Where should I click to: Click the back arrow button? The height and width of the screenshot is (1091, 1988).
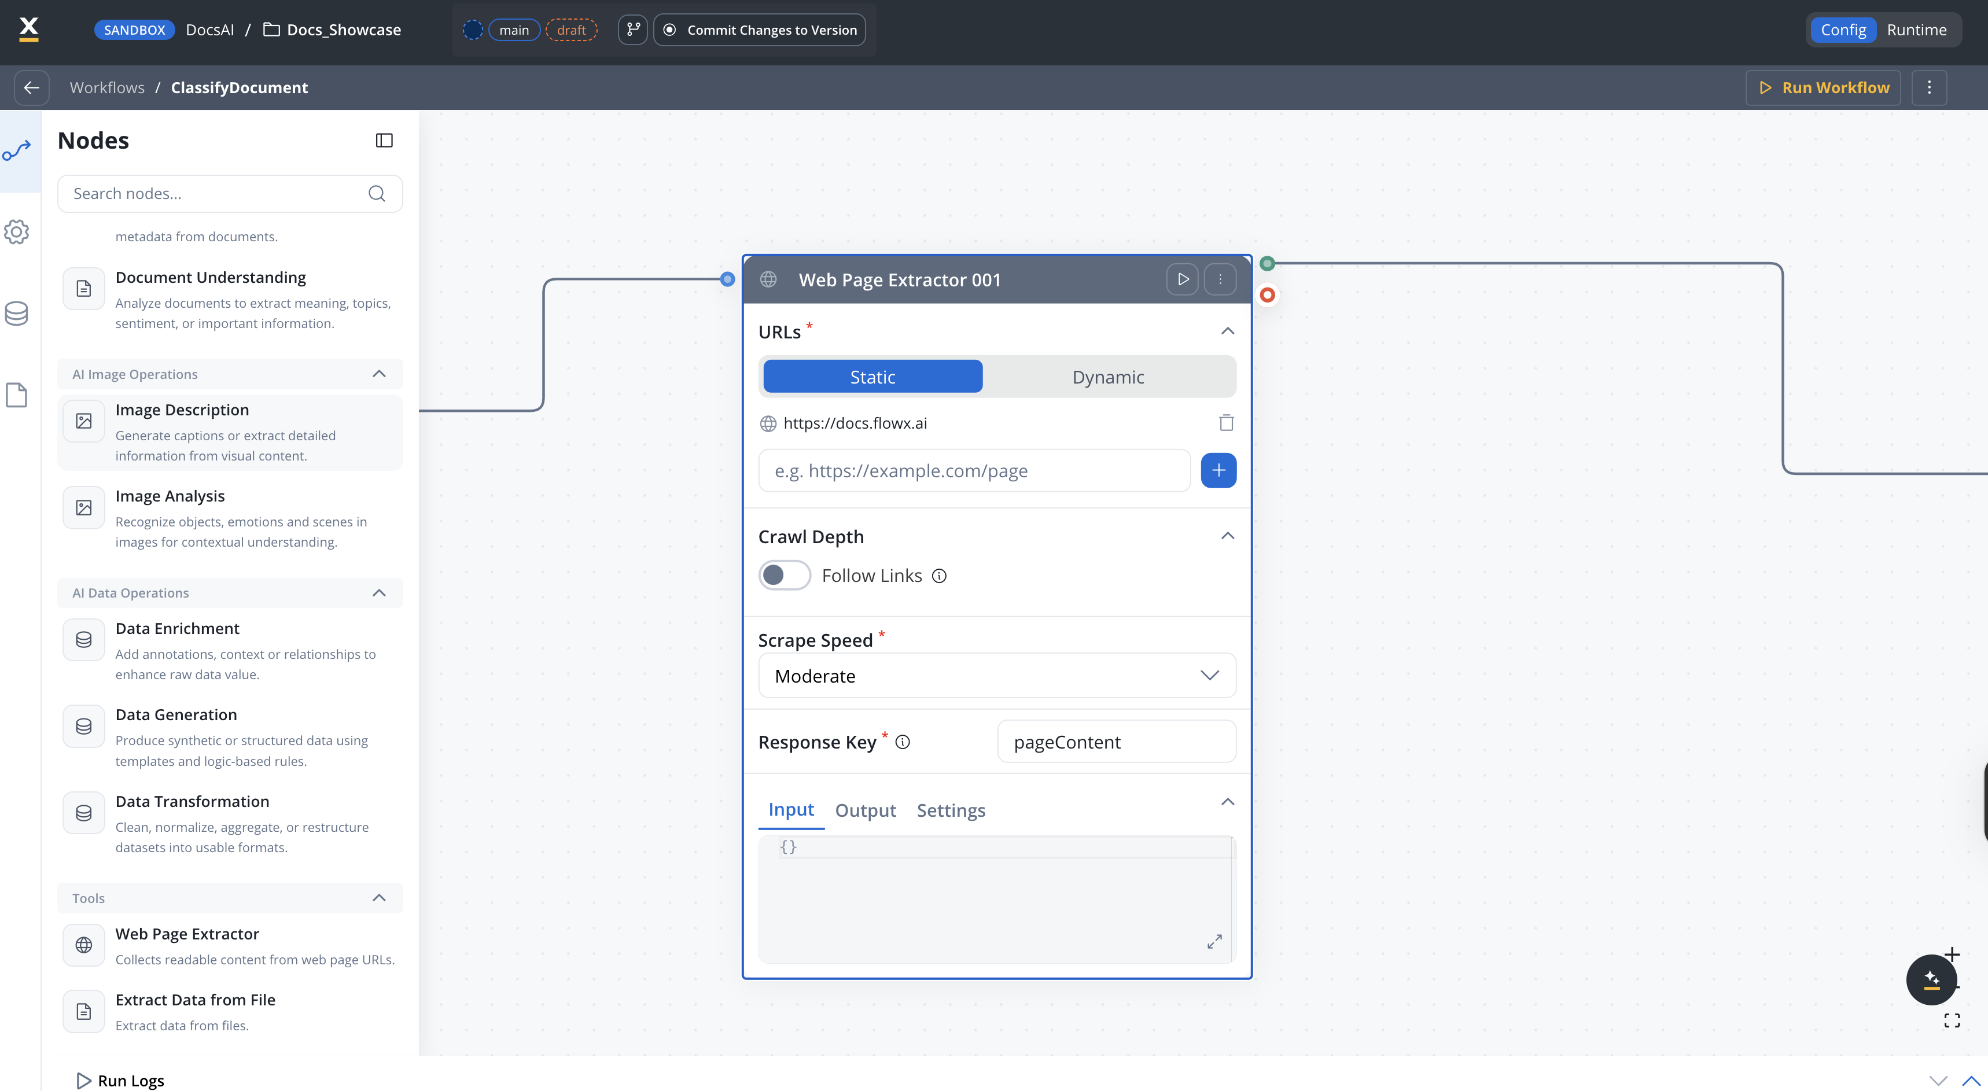tap(32, 87)
